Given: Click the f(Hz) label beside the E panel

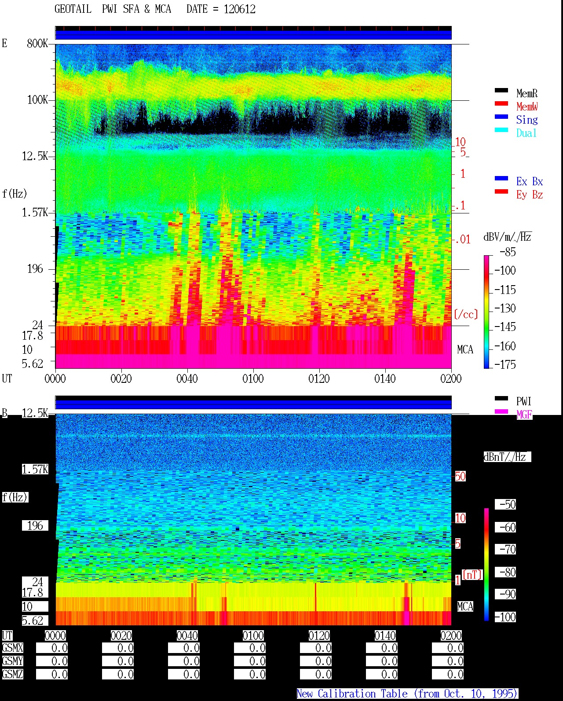Looking at the screenshot, I should [x=15, y=194].
